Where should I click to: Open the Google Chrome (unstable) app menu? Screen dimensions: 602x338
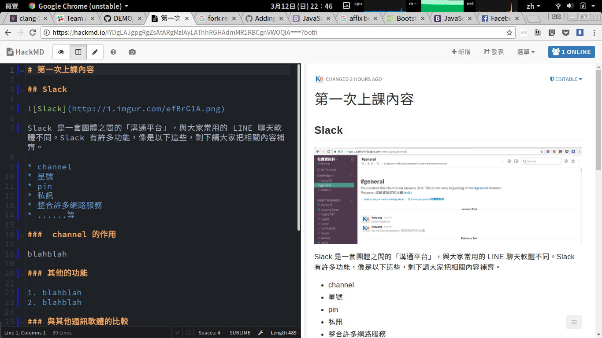78,6
